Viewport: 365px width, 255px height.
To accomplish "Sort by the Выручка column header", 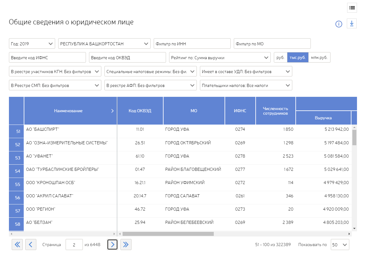I will pyautogui.click(x=323, y=118).
